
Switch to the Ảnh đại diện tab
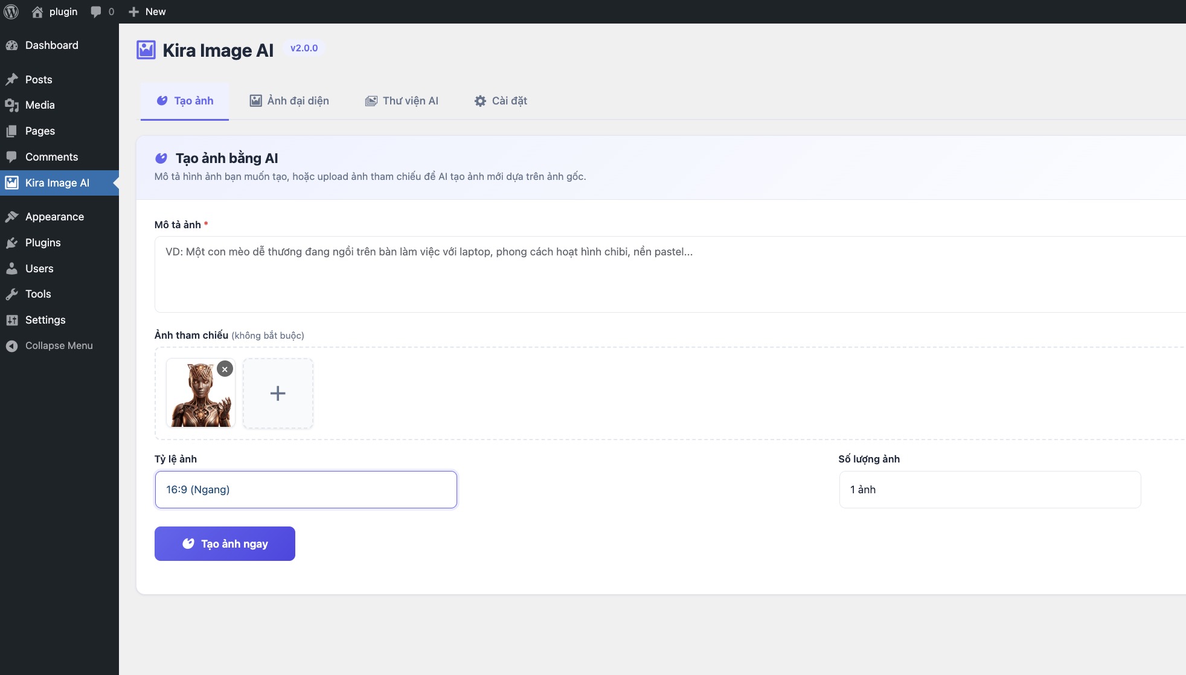[289, 101]
